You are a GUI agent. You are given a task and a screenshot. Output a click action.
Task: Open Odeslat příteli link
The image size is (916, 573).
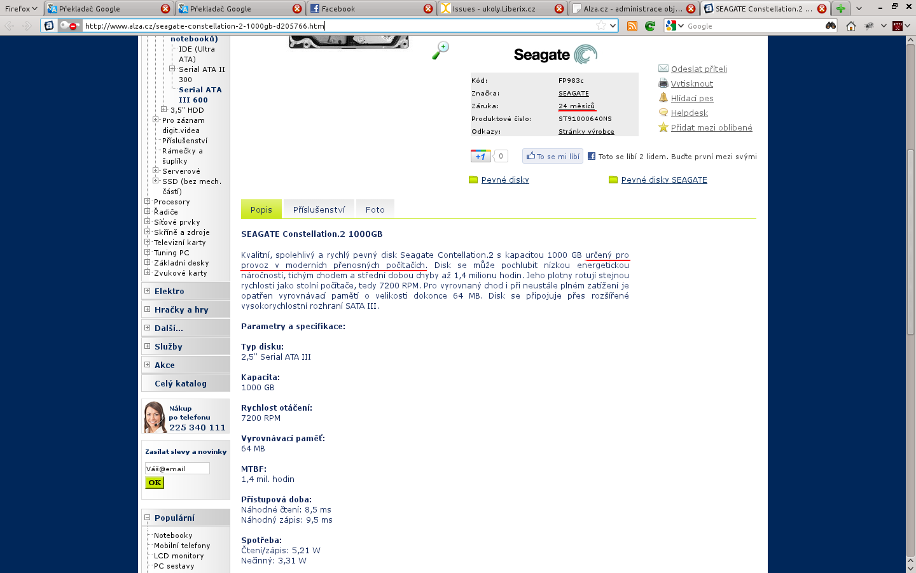coord(698,69)
